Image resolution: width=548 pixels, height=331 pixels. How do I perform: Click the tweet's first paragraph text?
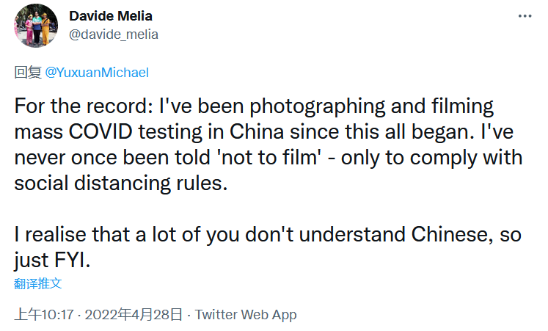pyautogui.click(x=264, y=144)
